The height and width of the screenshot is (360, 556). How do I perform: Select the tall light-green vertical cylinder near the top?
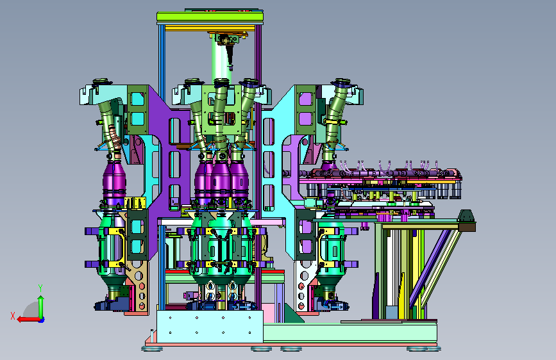point(221,60)
